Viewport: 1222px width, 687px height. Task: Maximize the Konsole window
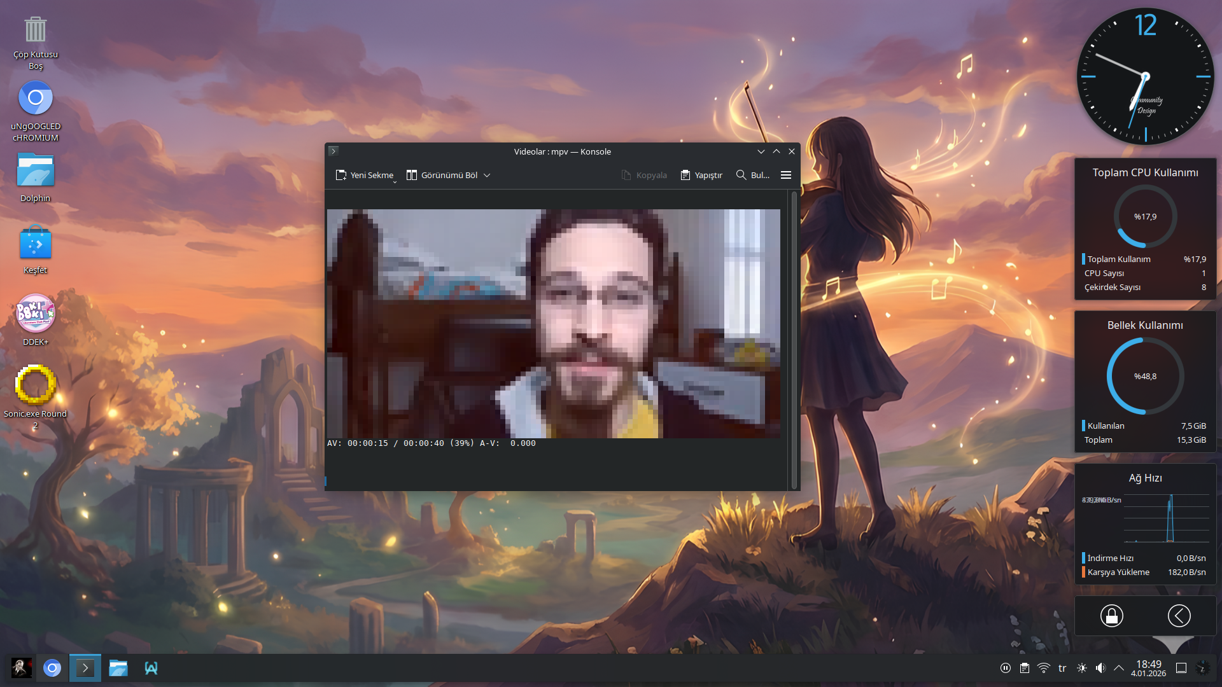[776, 151]
